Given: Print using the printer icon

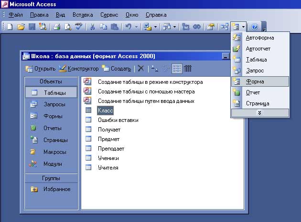Looking at the screenshot, I should coord(57,27).
